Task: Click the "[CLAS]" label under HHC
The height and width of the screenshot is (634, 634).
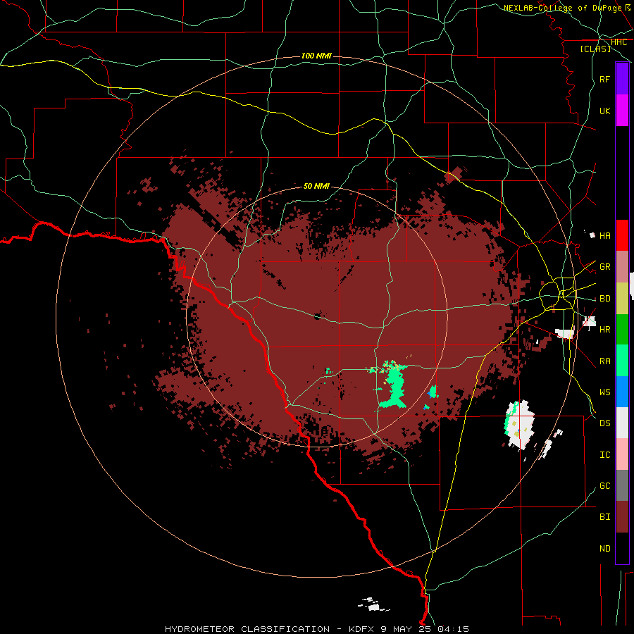Action: [x=595, y=49]
